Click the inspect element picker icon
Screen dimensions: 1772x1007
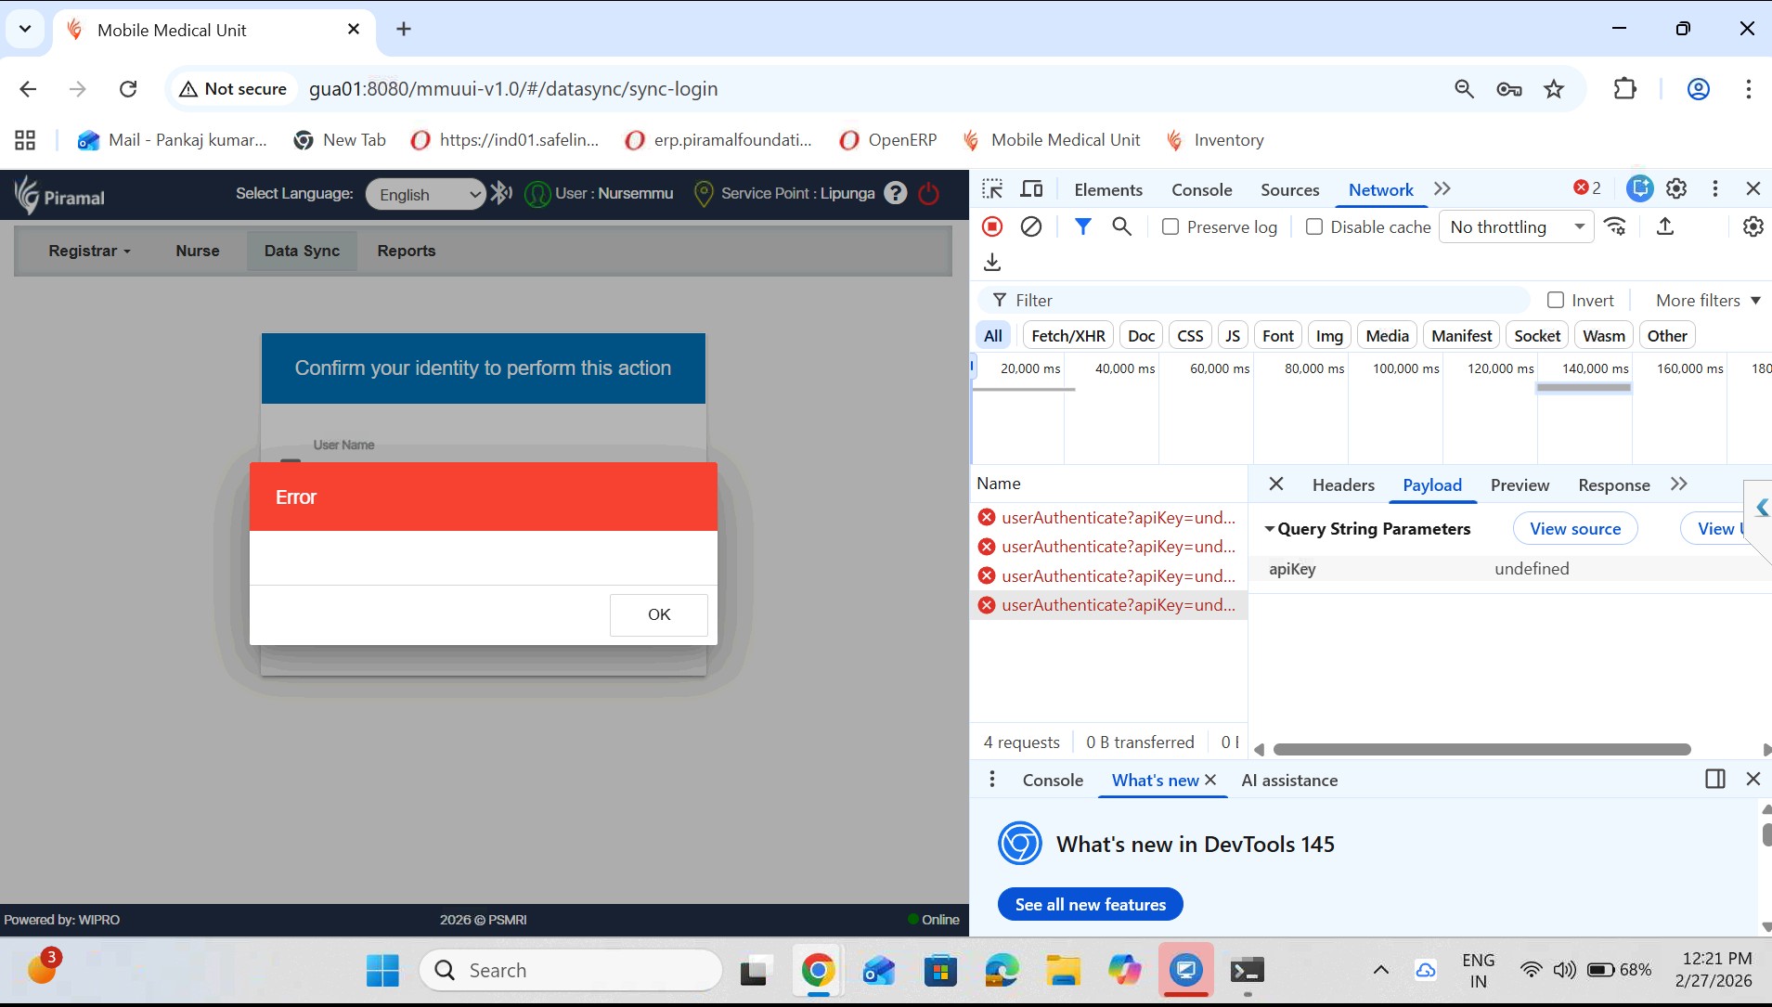tap(992, 189)
